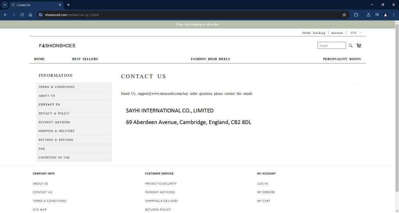
Task: Open footer SHIPPING & DELIVERY link
Action: coord(162,201)
